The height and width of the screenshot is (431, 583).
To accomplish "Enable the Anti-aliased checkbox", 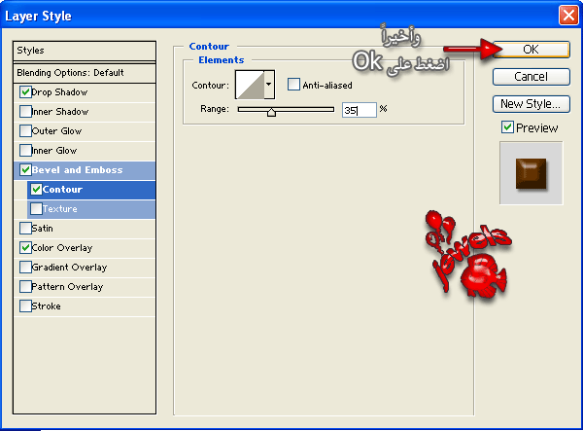I will pos(294,85).
